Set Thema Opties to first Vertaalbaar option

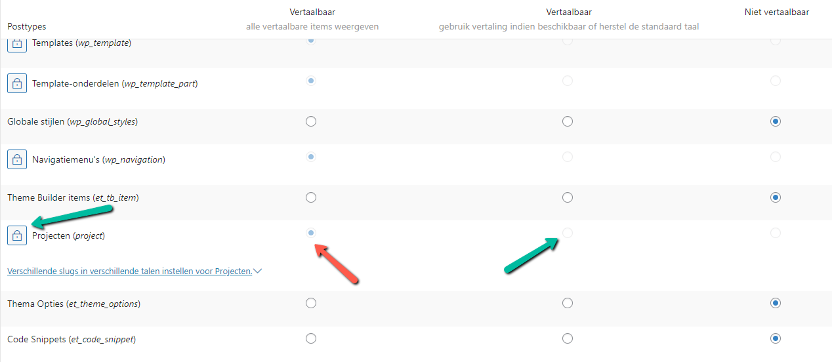(311, 304)
